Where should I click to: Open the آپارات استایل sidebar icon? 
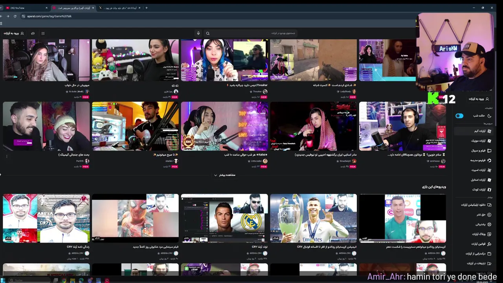pyautogui.click(x=489, y=180)
